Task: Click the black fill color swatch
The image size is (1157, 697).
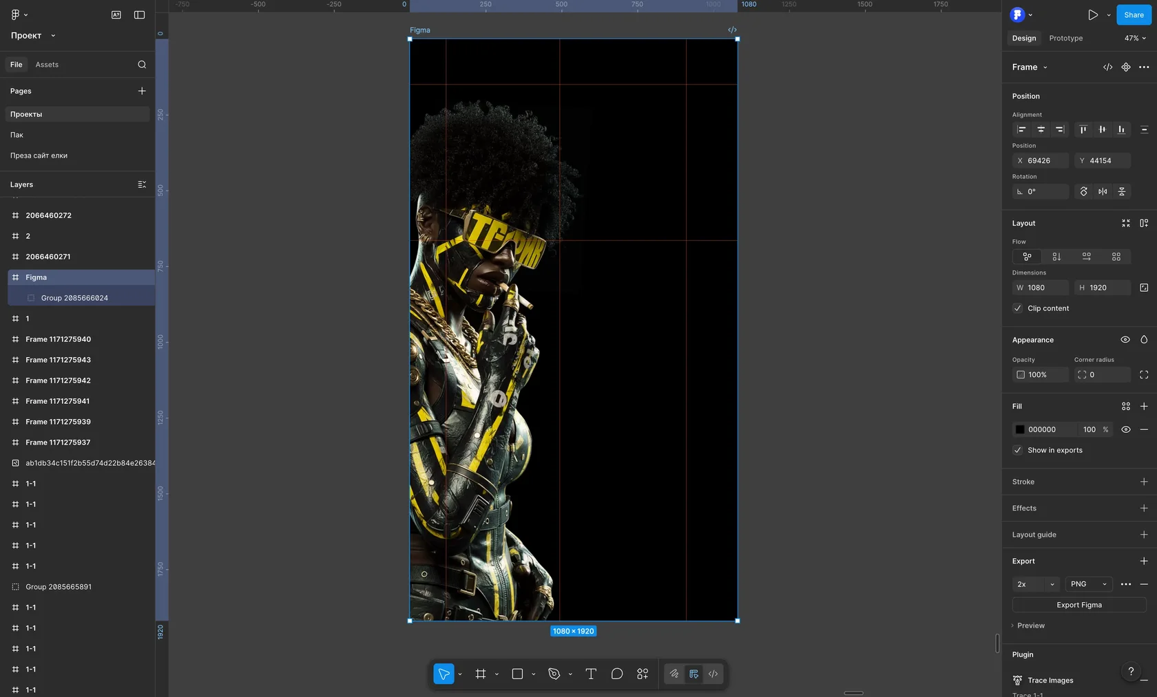Action: coord(1020,429)
